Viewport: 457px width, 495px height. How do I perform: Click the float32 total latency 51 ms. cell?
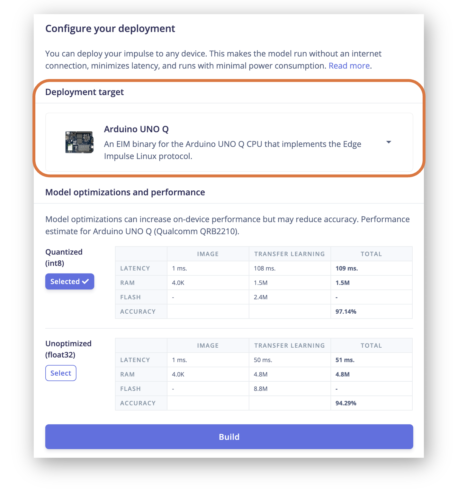(x=372, y=360)
